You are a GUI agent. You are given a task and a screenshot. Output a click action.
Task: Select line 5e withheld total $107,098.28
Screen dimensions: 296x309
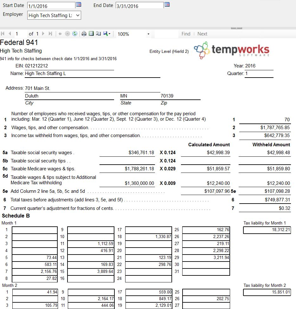click(x=277, y=191)
